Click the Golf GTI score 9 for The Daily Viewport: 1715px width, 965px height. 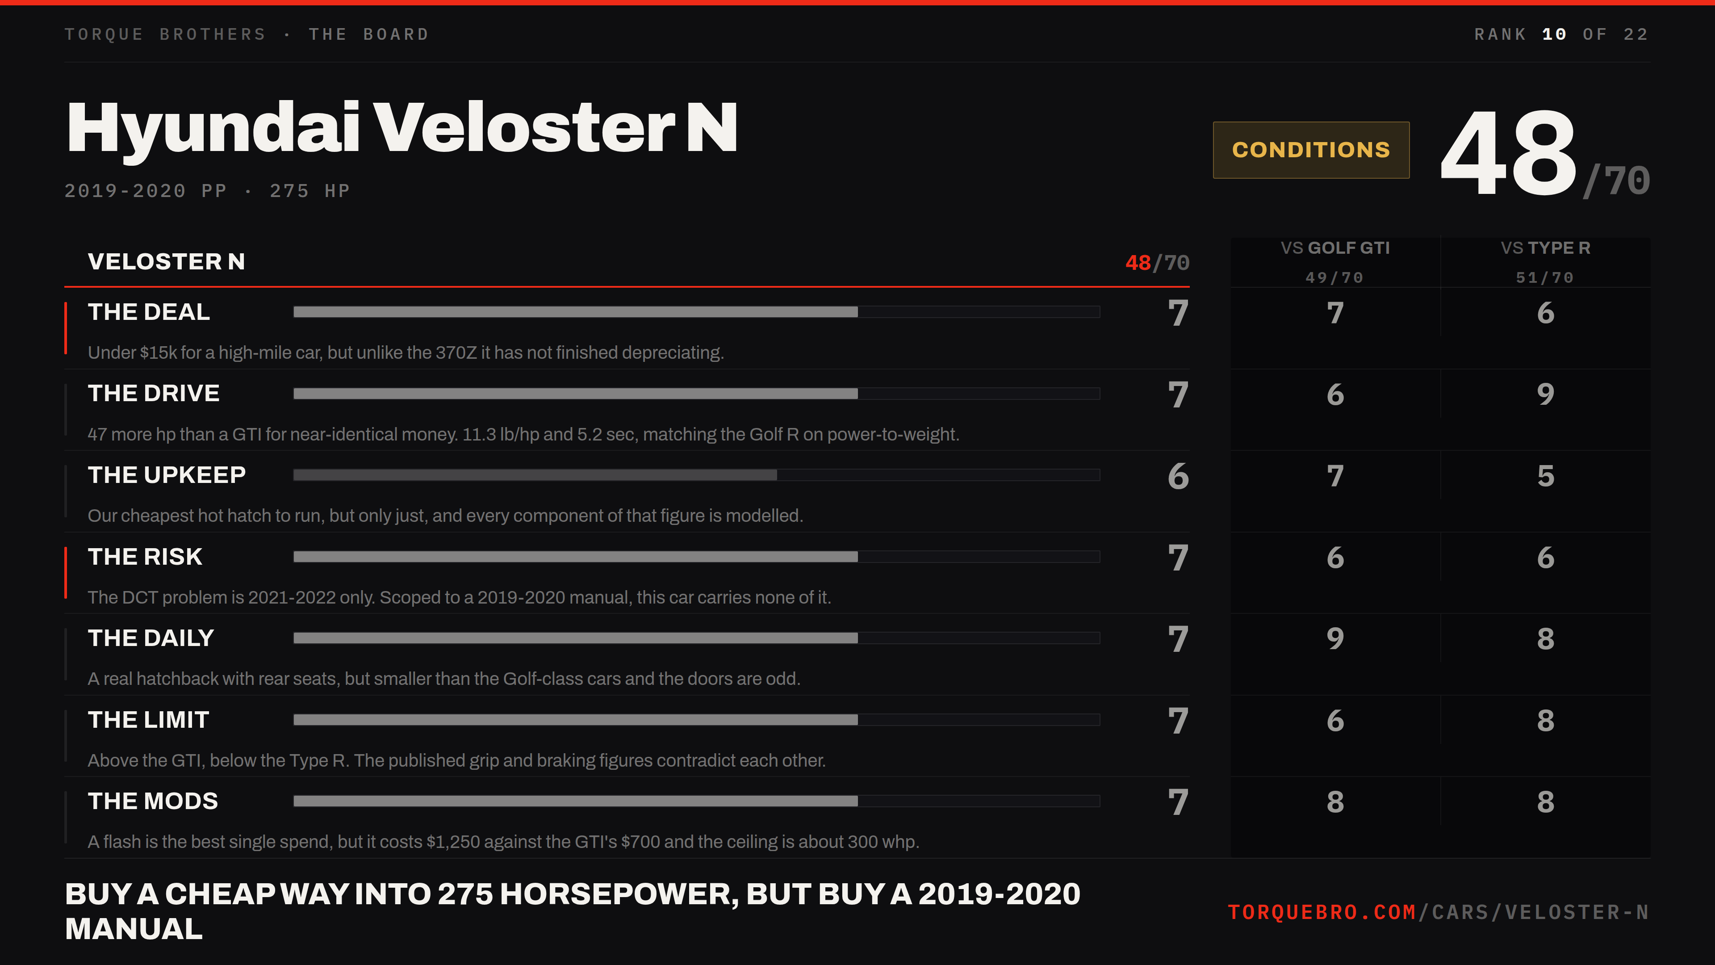coord(1335,639)
